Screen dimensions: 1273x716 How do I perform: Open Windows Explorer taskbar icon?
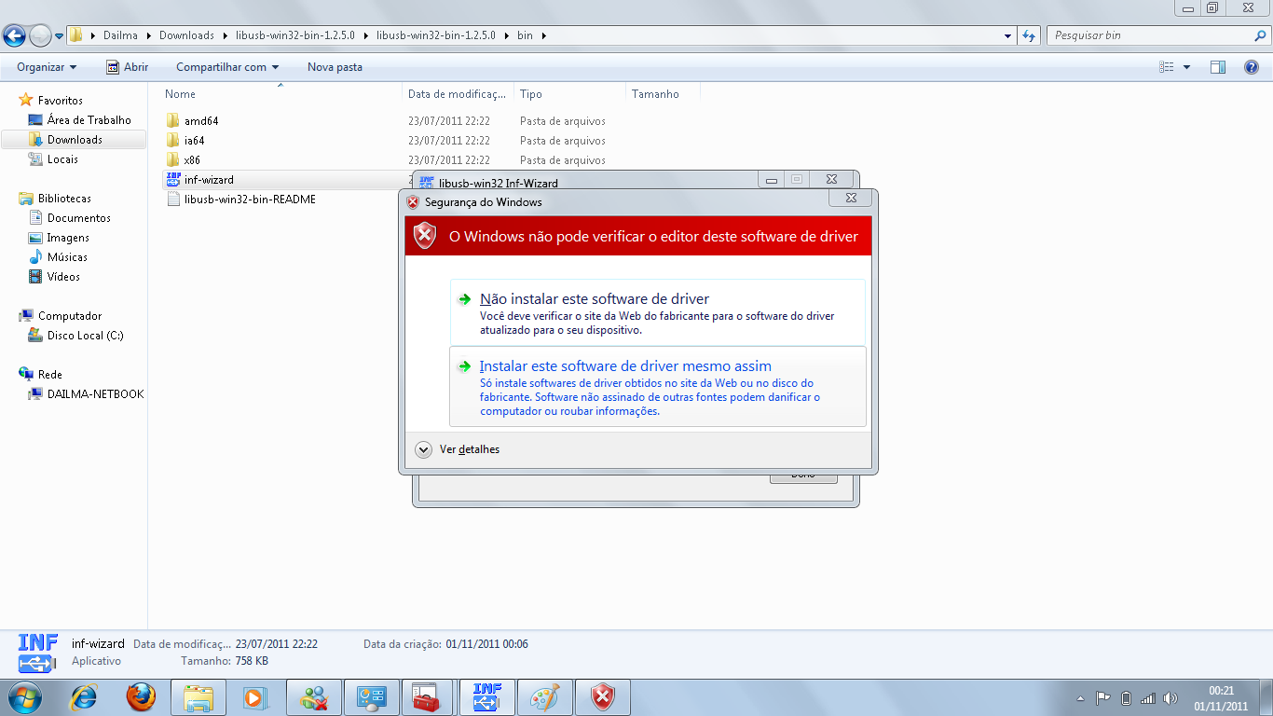199,696
